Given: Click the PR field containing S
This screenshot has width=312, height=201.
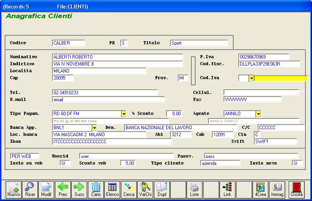Looking at the screenshot, I should click(124, 43).
